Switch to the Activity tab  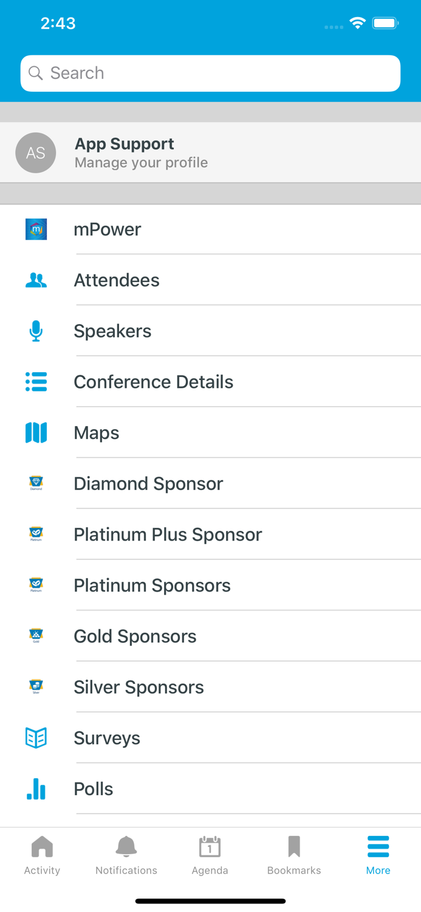tap(42, 854)
